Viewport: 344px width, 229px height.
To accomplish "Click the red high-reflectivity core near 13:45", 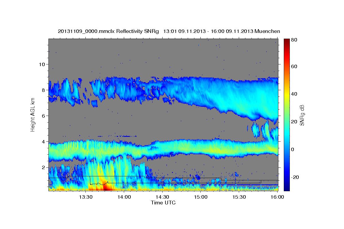I will [x=106, y=187].
